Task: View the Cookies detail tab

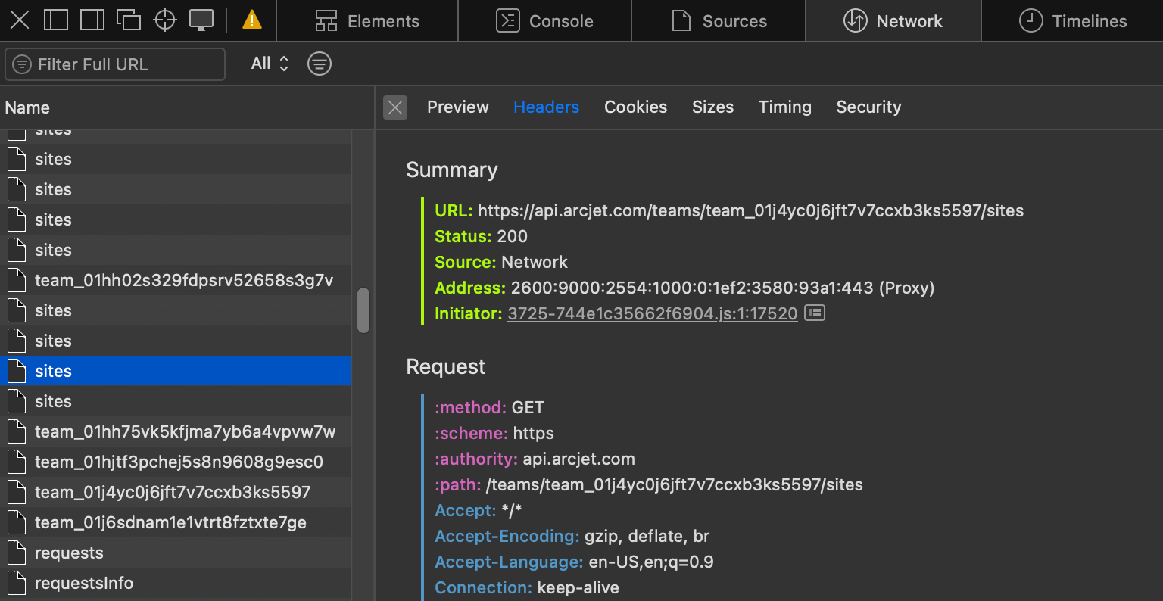Action: (635, 107)
